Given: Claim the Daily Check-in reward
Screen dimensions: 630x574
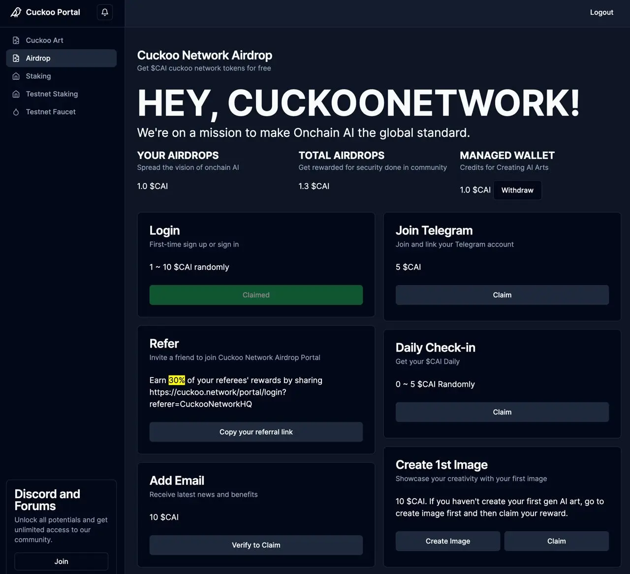Looking at the screenshot, I should click(x=502, y=412).
